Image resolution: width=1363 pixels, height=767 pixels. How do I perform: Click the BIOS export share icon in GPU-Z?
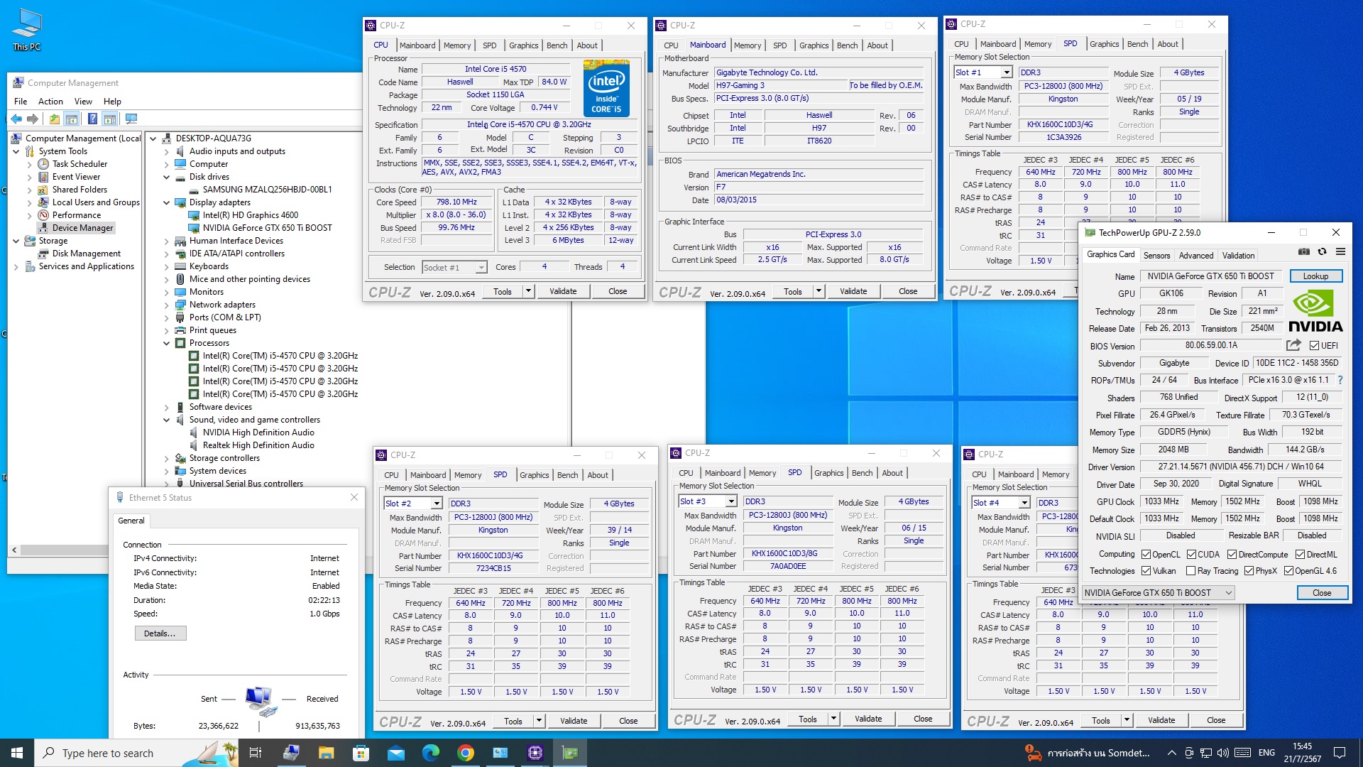[x=1293, y=345]
